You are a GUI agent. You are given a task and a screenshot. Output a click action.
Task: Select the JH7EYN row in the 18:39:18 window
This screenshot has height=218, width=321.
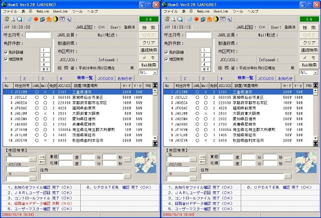238,140
